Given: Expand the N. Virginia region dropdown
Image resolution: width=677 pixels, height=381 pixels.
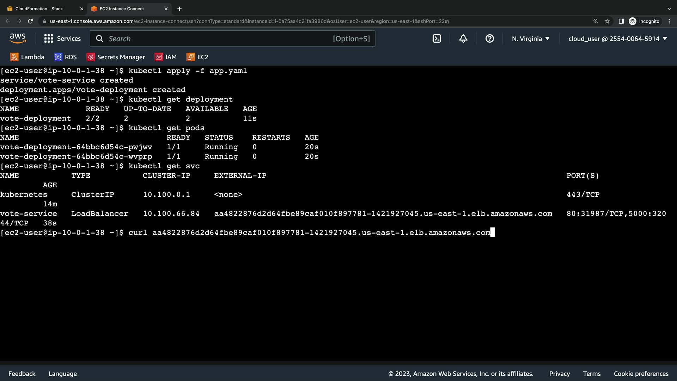Looking at the screenshot, I should click(x=531, y=39).
